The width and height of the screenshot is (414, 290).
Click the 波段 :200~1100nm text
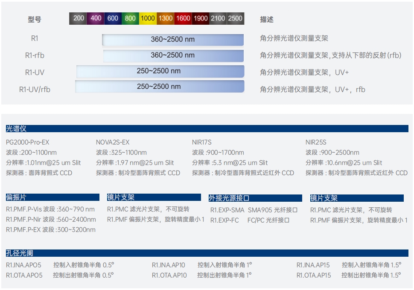pyautogui.click(x=31, y=153)
